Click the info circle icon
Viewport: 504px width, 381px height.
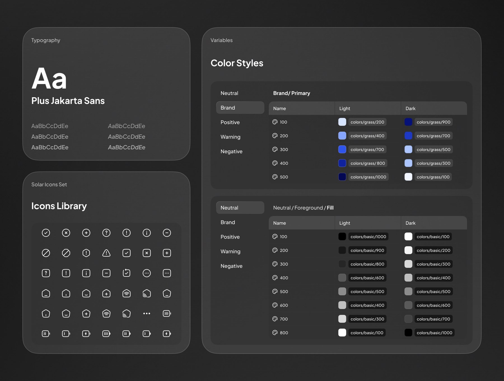tap(147, 233)
